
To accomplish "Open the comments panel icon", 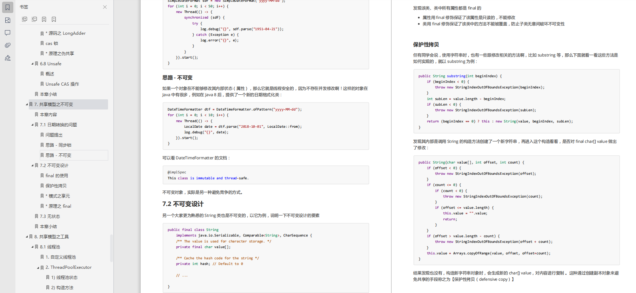I will pyautogui.click(x=7, y=33).
